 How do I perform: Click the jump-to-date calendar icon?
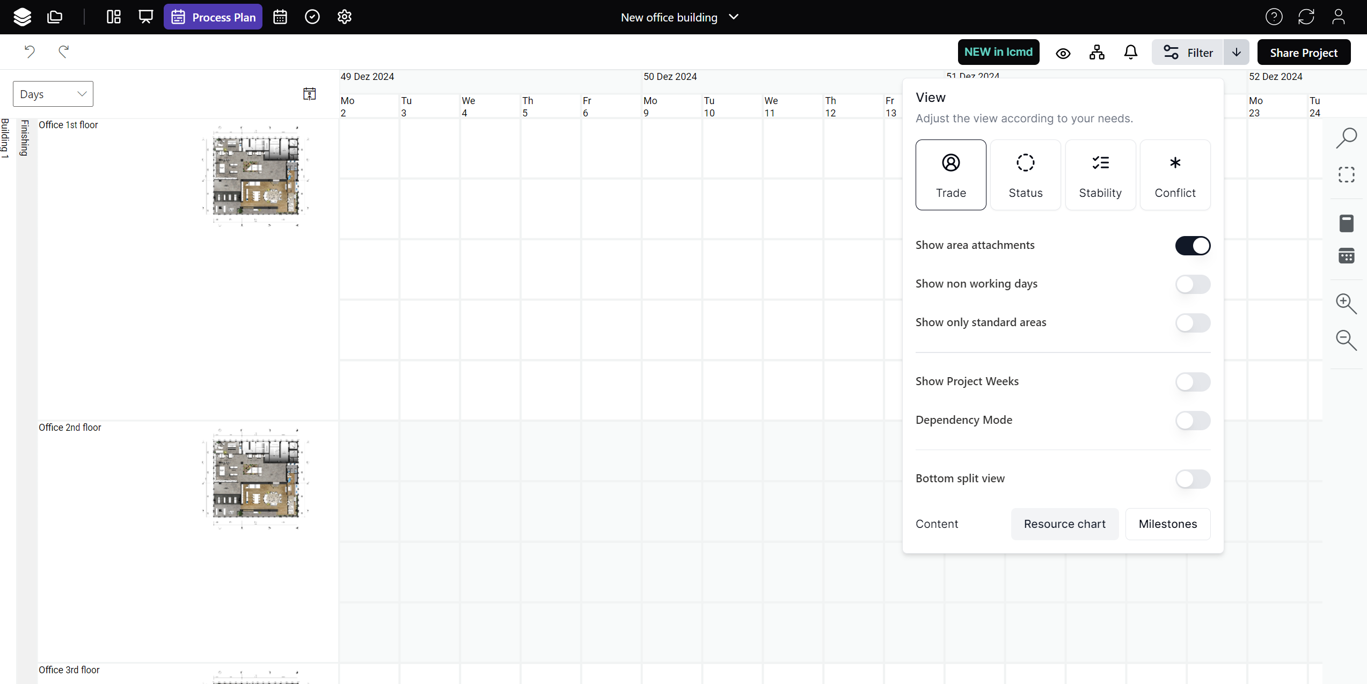309,94
